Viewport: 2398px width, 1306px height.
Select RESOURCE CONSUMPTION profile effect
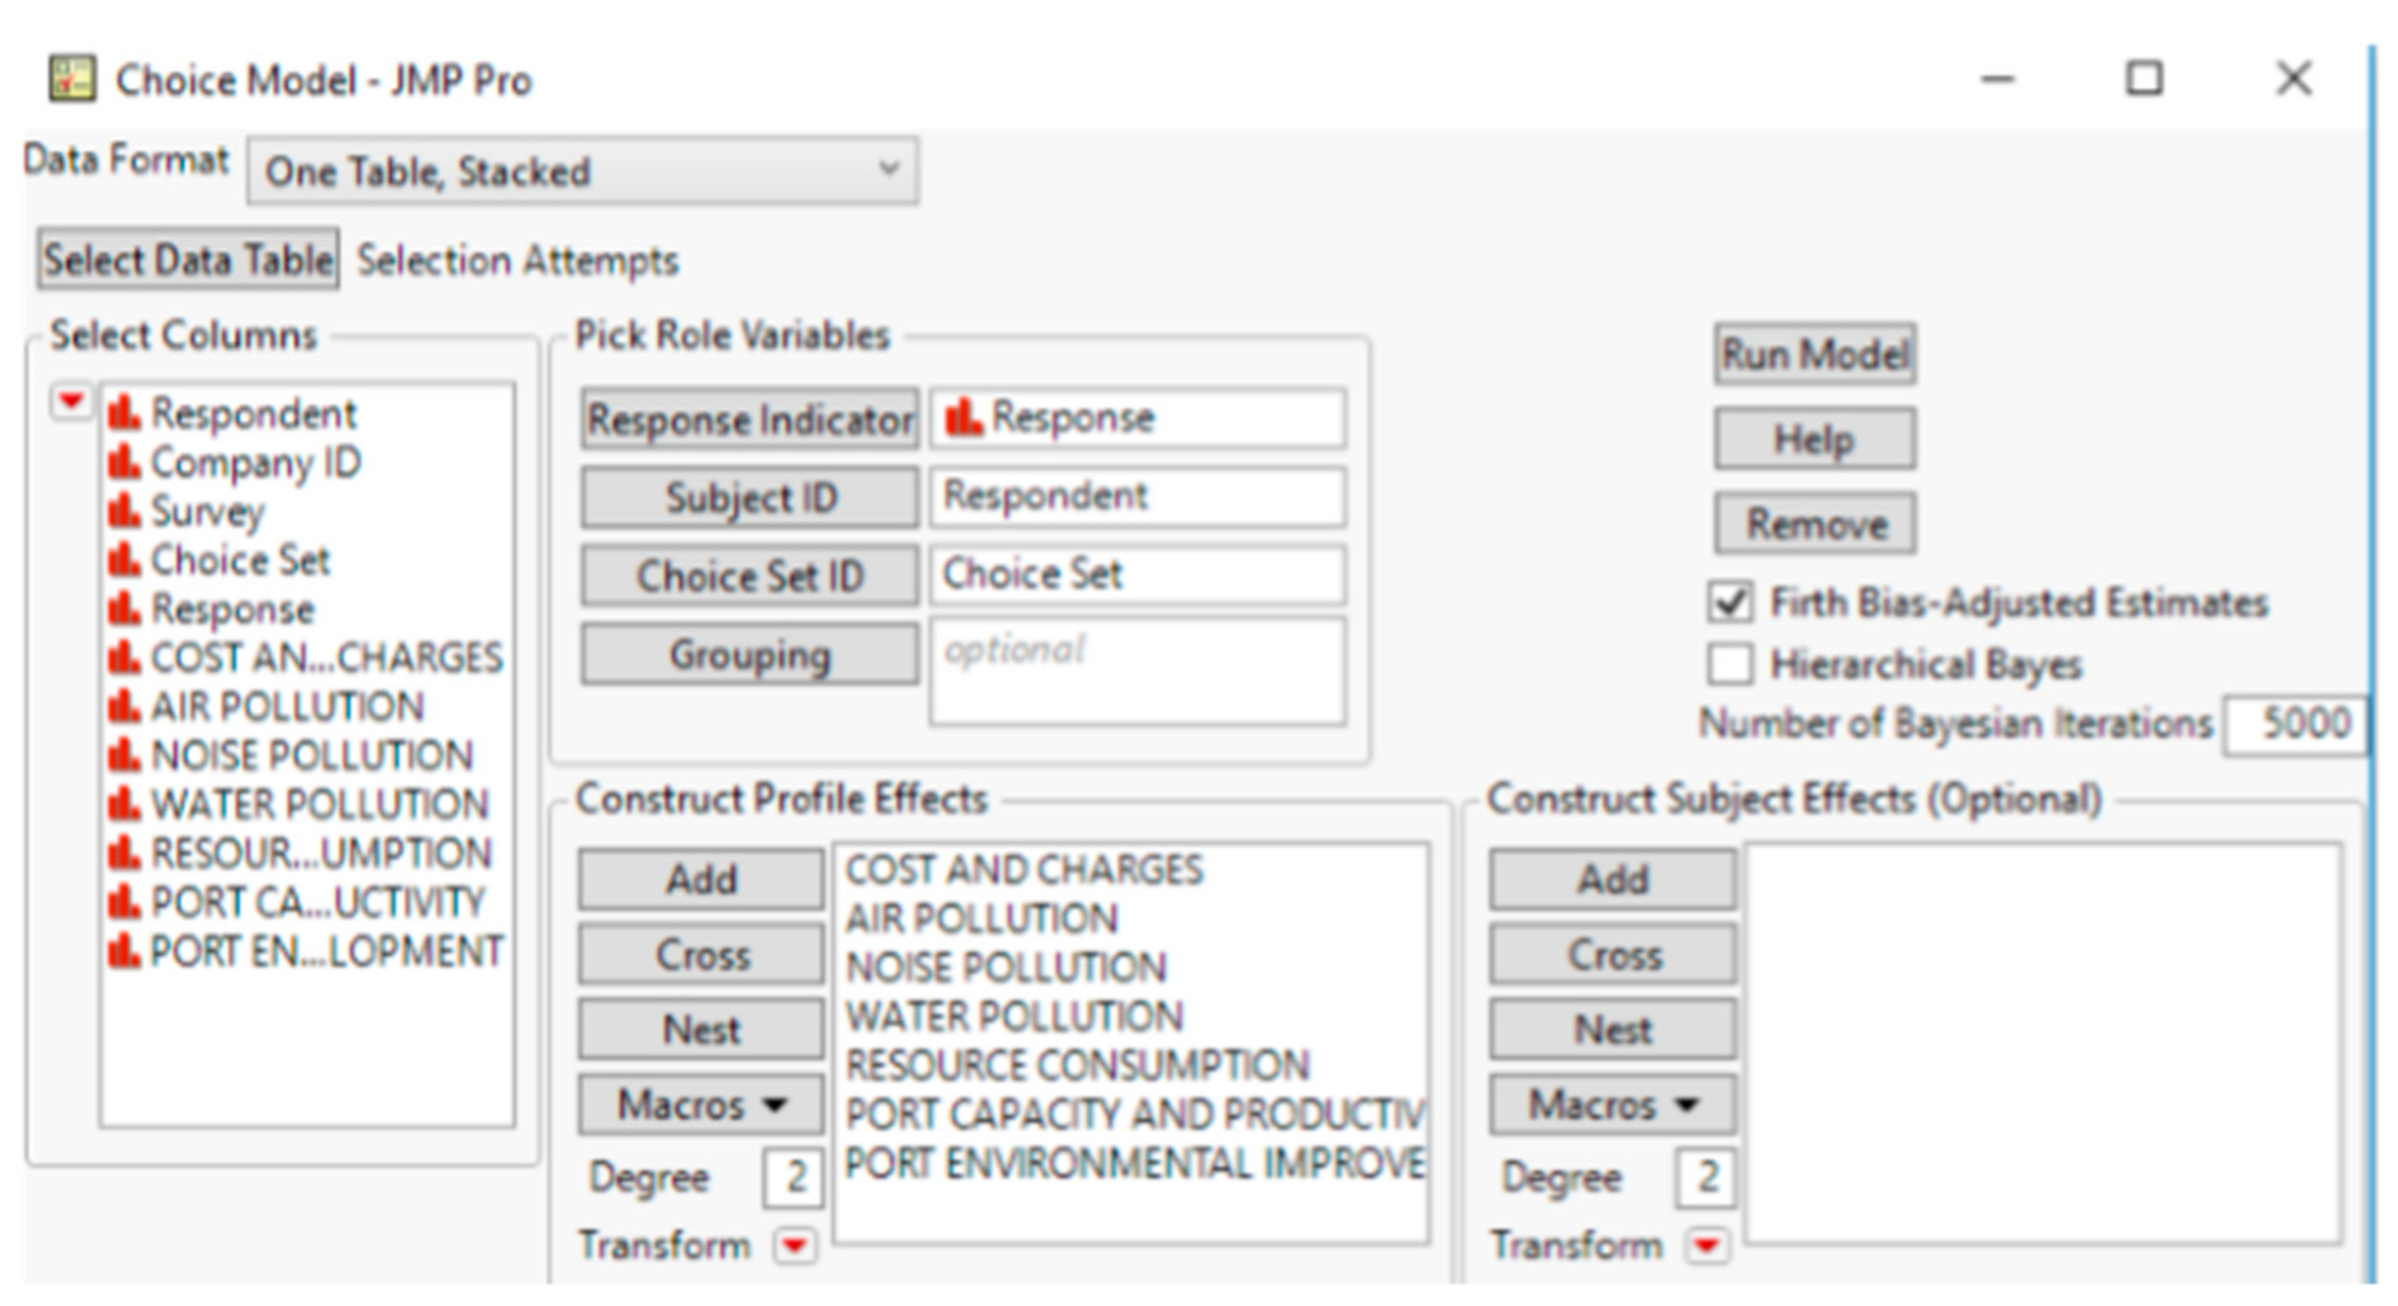(x=1077, y=1065)
